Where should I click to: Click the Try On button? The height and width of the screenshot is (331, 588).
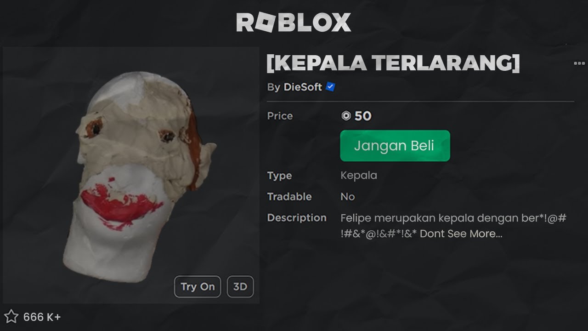[198, 287]
